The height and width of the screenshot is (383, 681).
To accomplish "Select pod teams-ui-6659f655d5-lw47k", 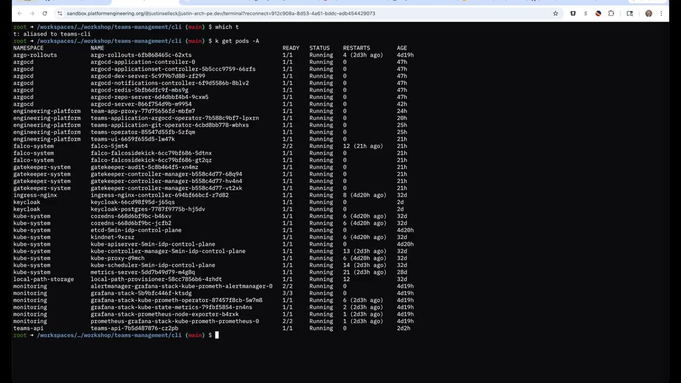I will coord(132,139).
